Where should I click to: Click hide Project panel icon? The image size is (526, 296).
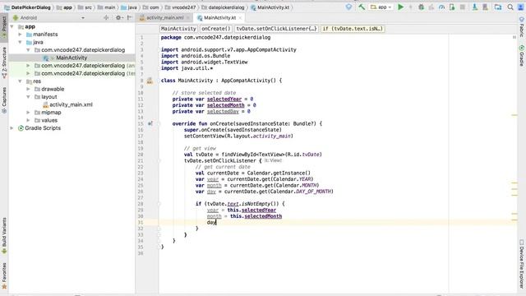pos(130,18)
